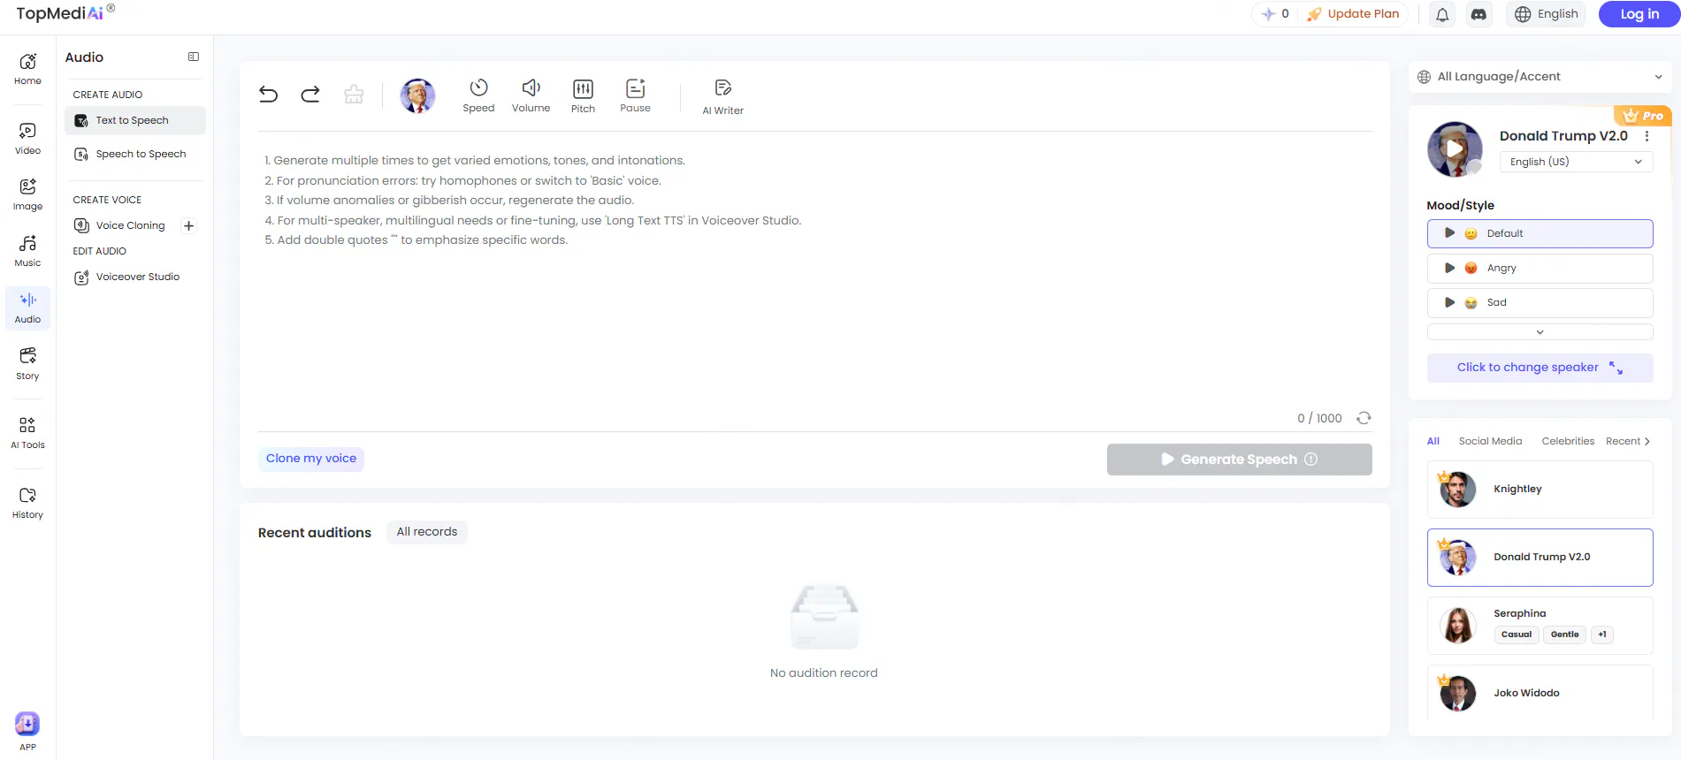1681x760 pixels.
Task: Click the Log in button
Action: [x=1639, y=14]
